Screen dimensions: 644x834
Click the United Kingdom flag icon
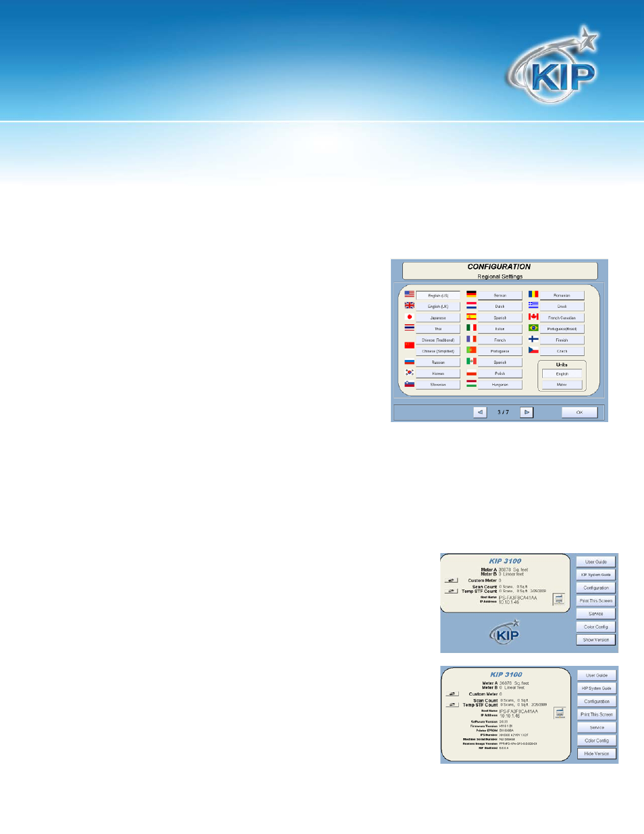(409, 306)
